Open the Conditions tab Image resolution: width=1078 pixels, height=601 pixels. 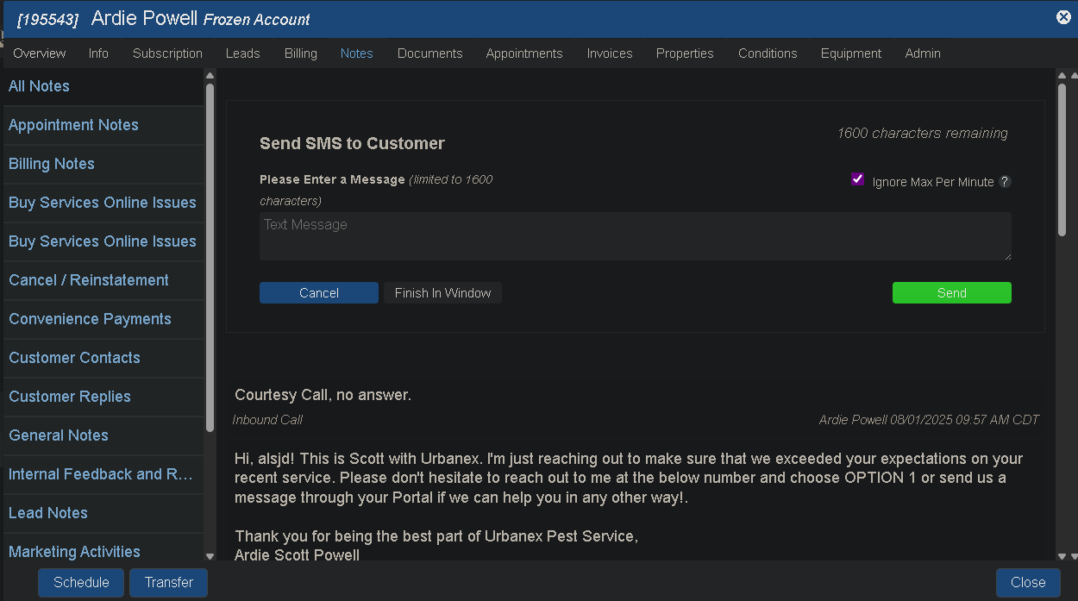[x=768, y=53]
